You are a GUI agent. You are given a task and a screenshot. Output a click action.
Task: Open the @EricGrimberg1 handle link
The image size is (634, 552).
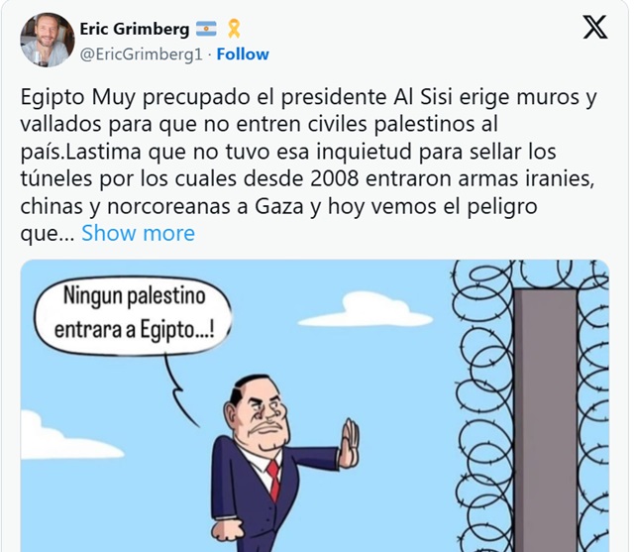tap(141, 55)
